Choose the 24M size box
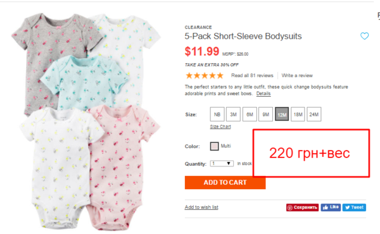 (314, 114)
